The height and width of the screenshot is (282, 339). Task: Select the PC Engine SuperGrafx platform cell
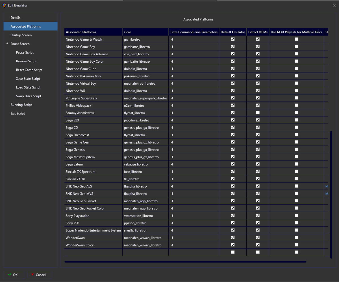tap(93, 98)
